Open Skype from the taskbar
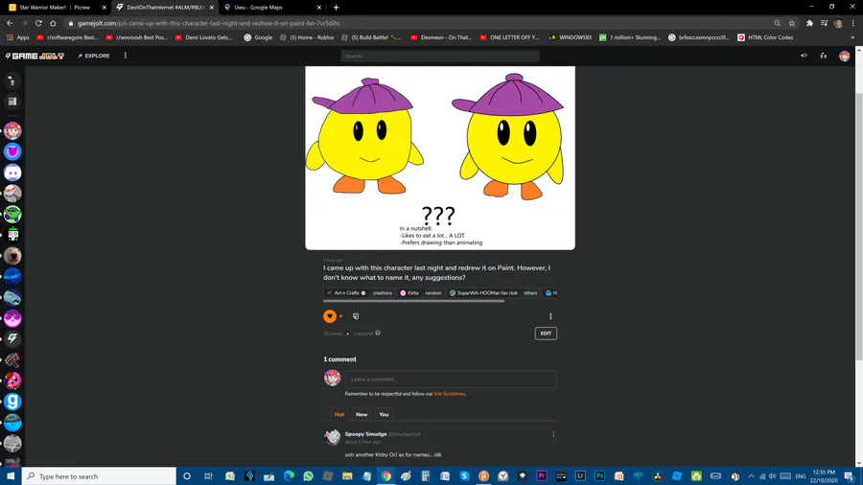 (x=464, y=476)
